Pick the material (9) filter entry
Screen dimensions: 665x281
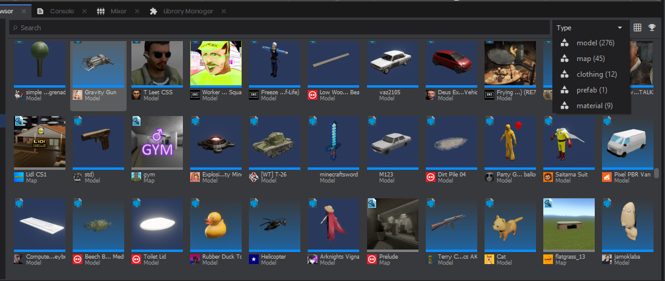[591, 105]
